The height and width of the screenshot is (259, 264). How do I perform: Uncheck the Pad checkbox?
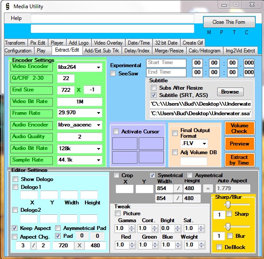58,236
